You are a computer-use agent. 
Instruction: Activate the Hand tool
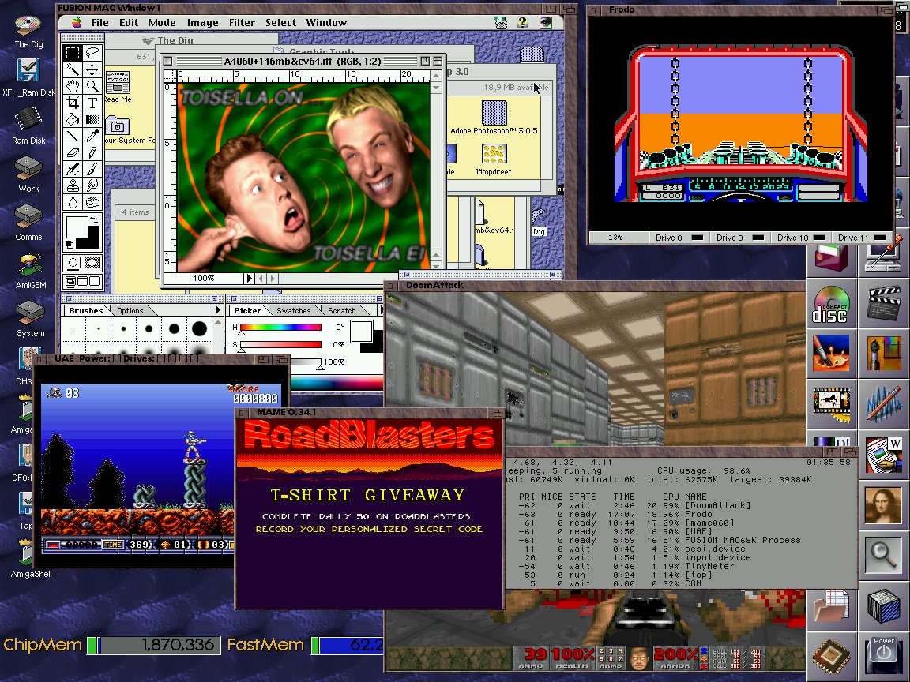(73, 86)
